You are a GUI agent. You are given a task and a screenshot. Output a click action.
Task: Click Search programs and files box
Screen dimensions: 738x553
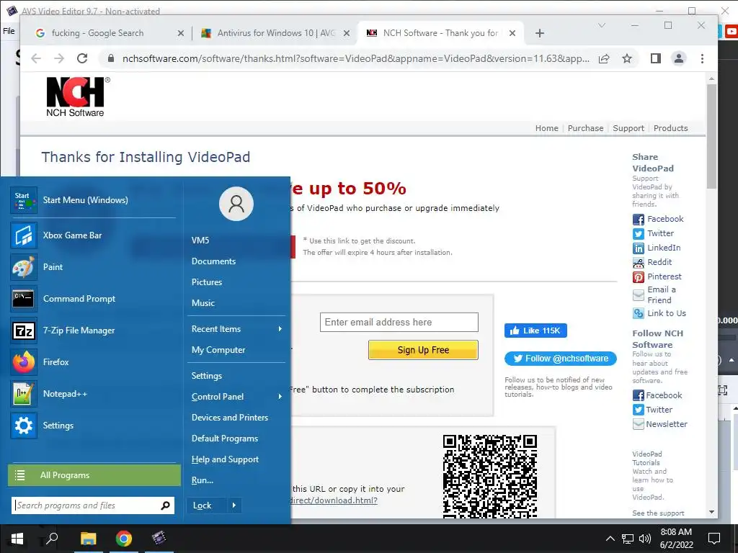(93, 505)
